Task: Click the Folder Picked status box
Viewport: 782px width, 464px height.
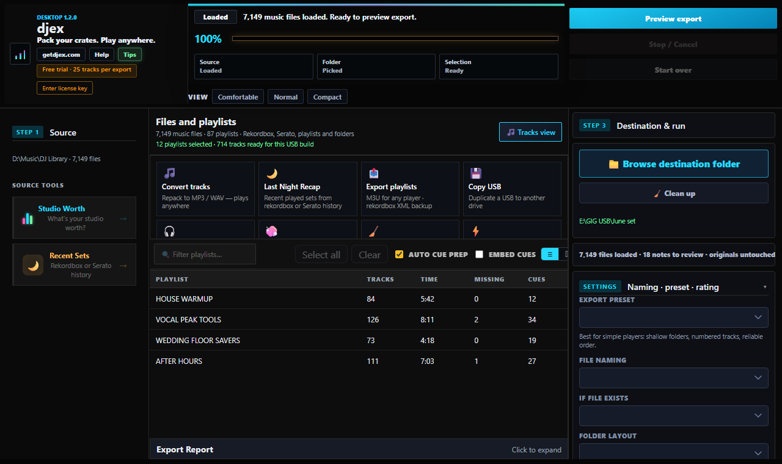Action: tap(376, 67)
